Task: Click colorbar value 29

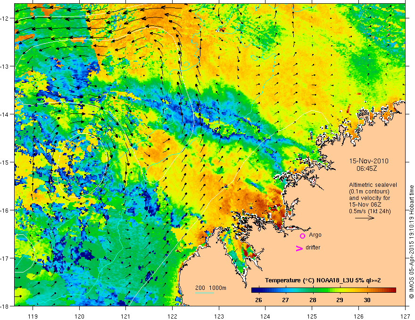Action: click(x=340, y=300)
